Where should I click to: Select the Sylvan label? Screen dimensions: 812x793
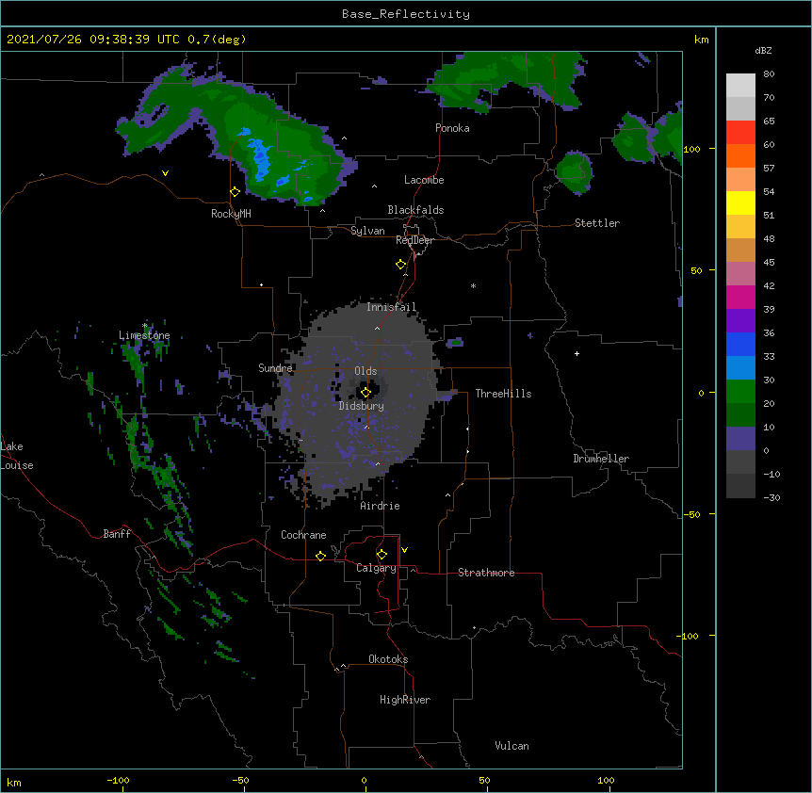click(x=367, y=231)
